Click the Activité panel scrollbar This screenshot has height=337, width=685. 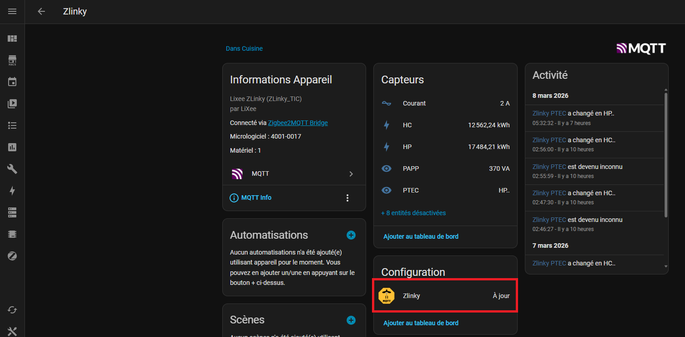(x=665, y=154)
